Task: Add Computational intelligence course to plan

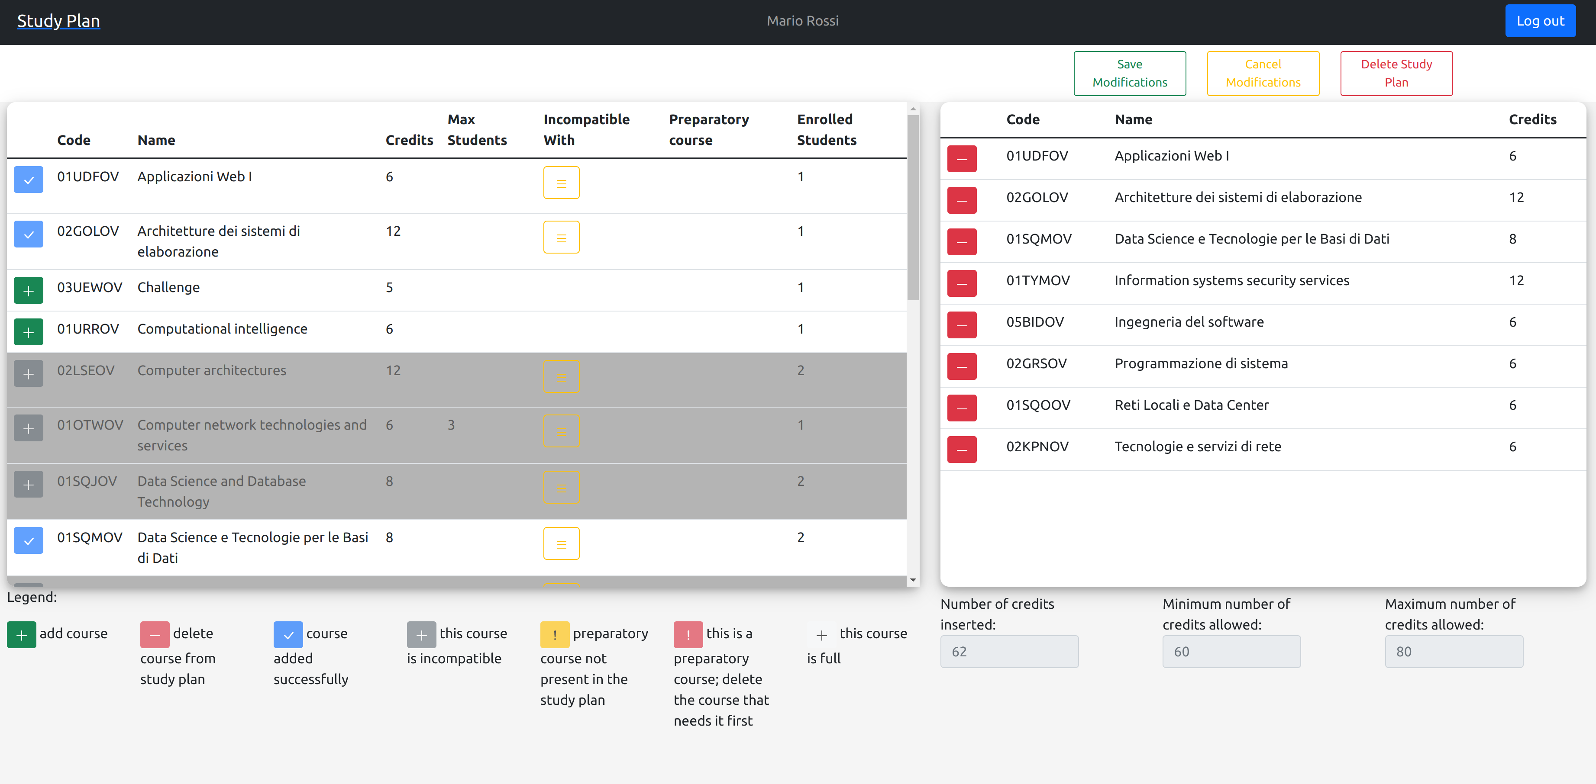Action: click(x=29, y=332)
